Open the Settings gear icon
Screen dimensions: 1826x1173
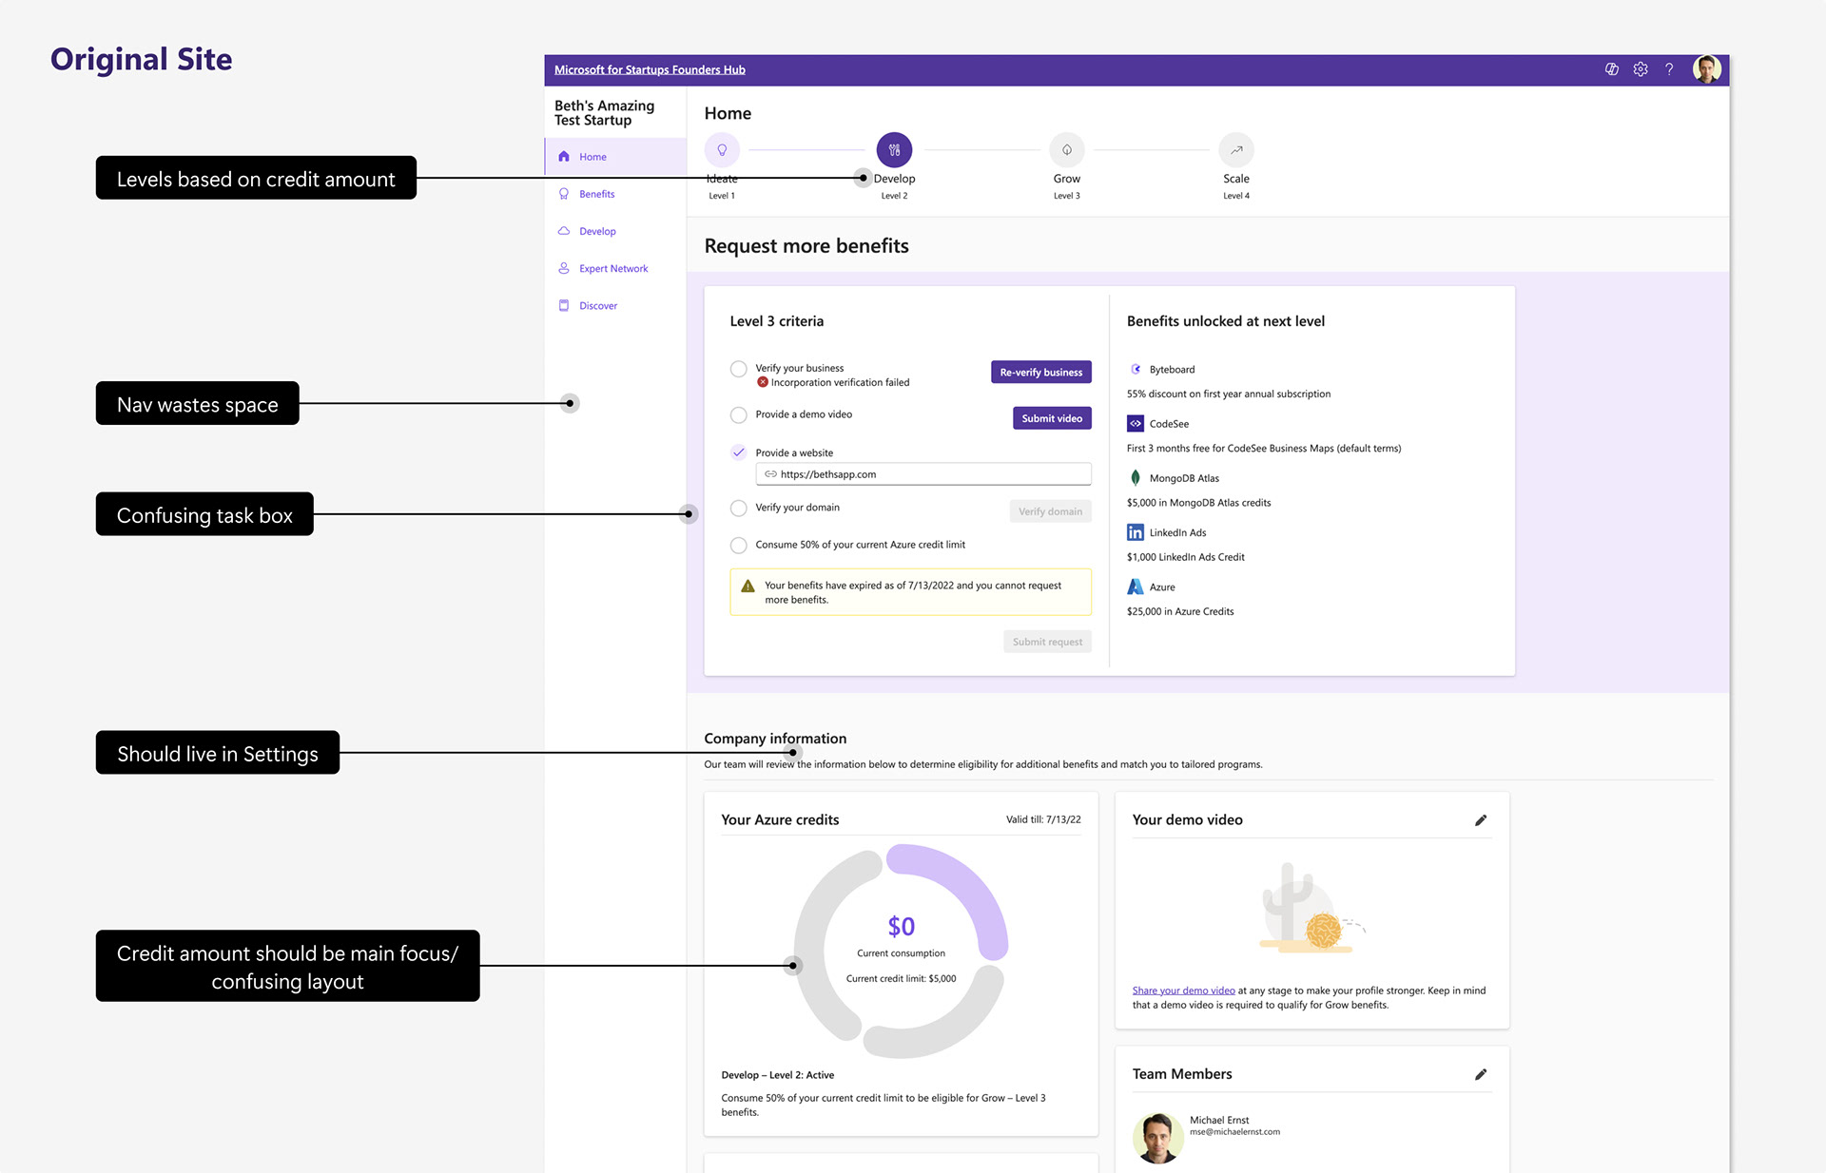point(1641,69)
